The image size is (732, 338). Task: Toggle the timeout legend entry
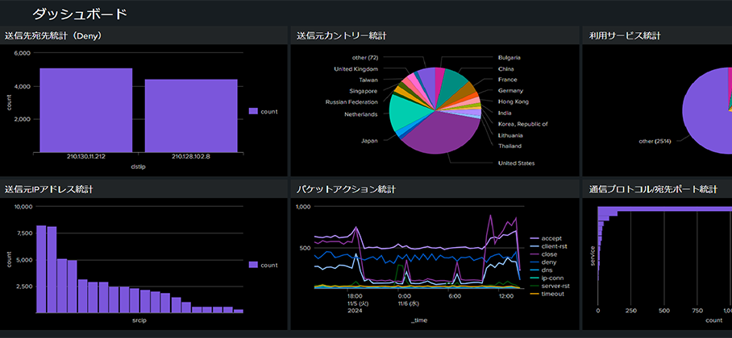pyautogui.click(x=553, y=294)
